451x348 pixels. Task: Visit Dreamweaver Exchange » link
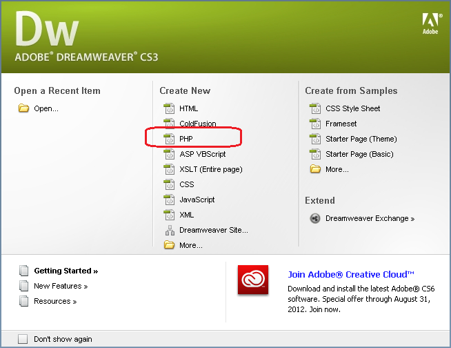pos(370,218)
